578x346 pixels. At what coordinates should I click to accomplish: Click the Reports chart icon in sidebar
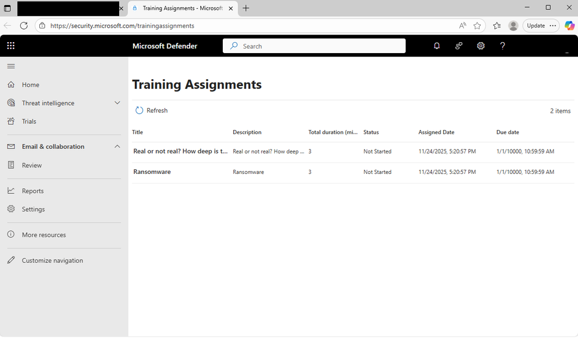tap(11, 191)
